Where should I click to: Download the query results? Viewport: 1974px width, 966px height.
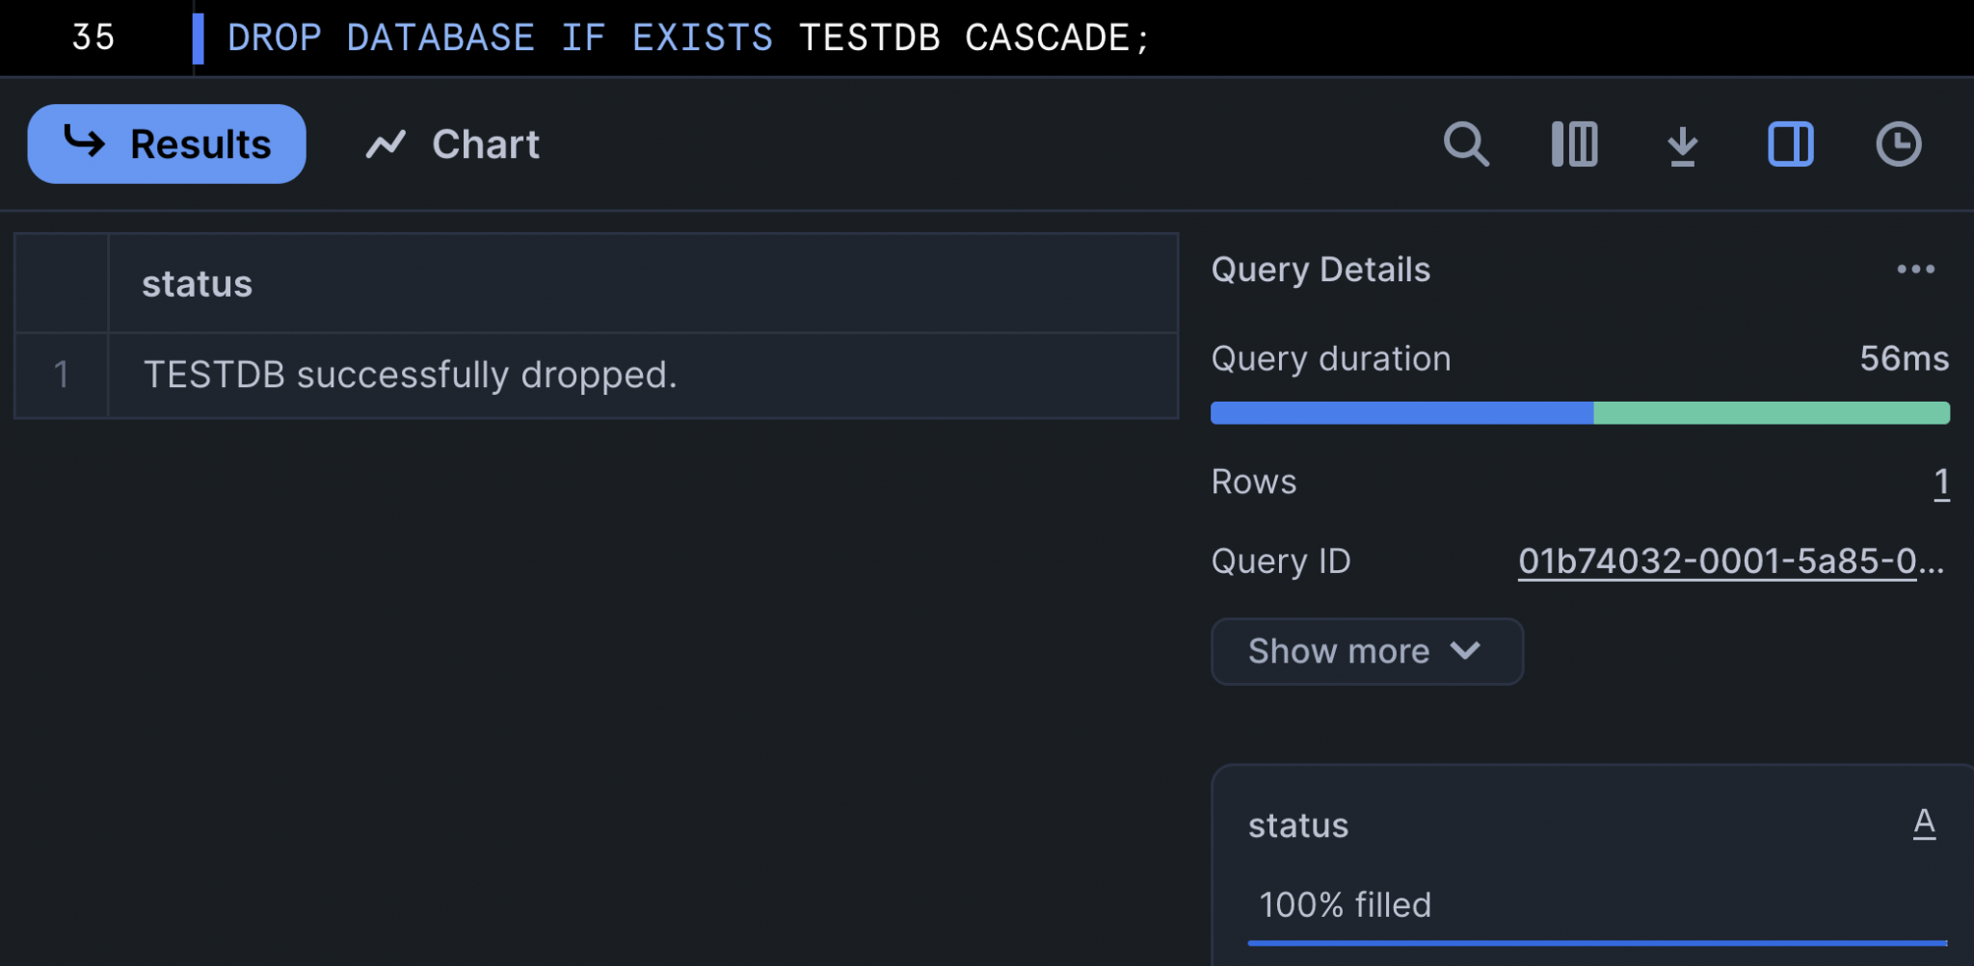(1683, 145)
